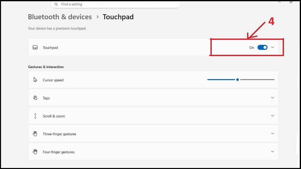Disable the touchpad using its On switch
This screenshot has height=169, width=301.
coord(262,47)
